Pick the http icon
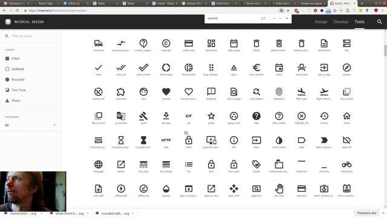 tap(166, 140)
